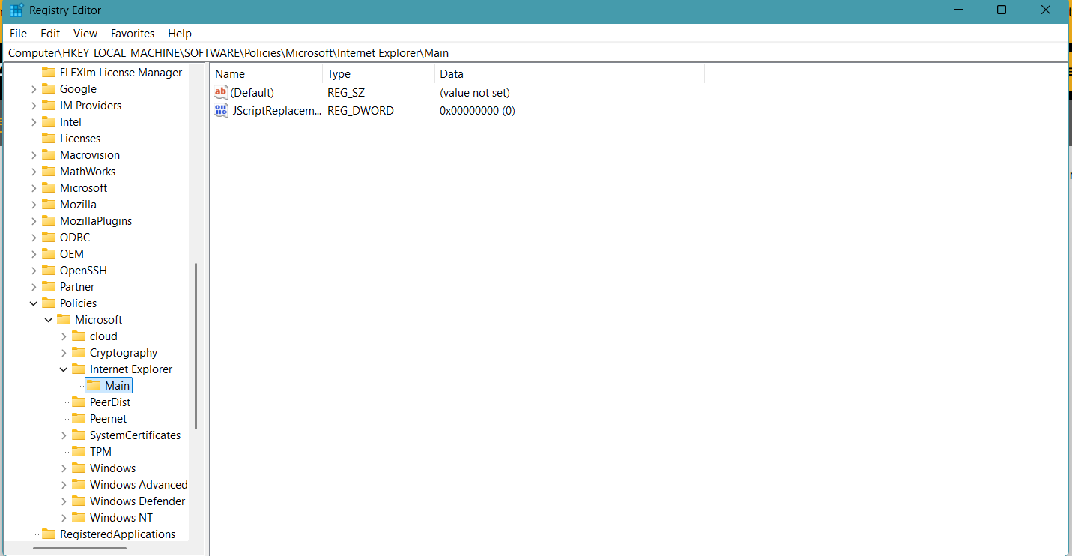Click the Partner folder icon
This screenshot has height=556, width=1072.
(x=49, y=287)
